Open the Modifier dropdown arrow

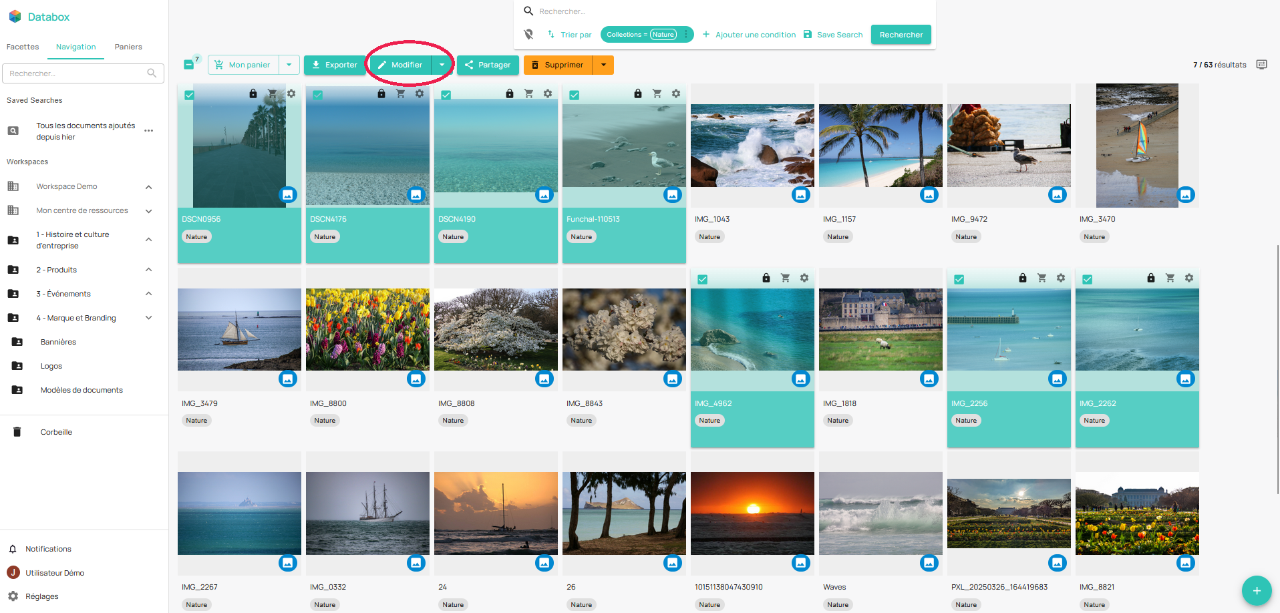coord(442,65)
